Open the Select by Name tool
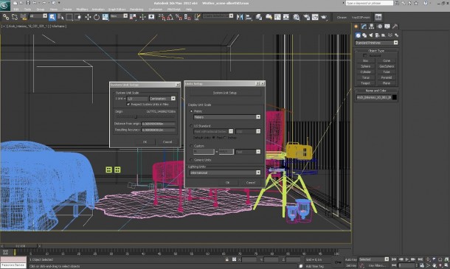 coord(60,17)
